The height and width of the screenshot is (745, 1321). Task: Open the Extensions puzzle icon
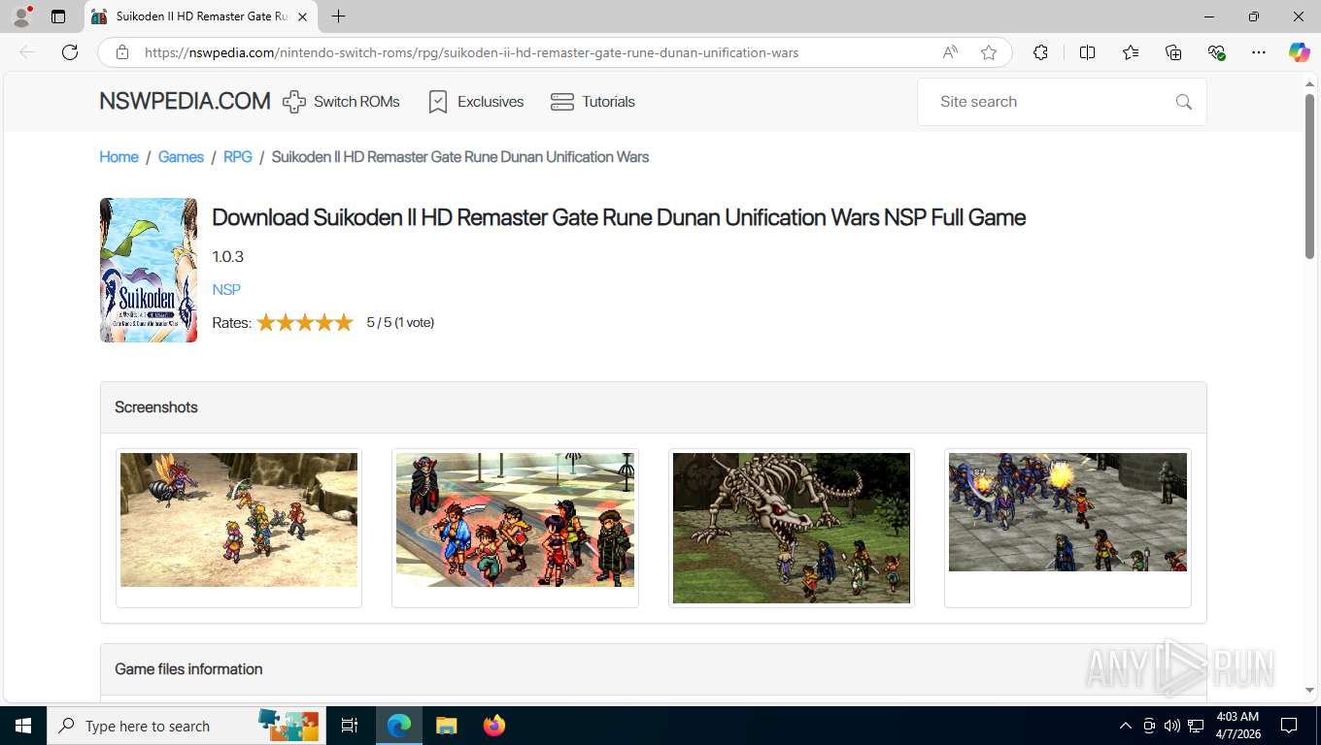[x=1040, y=52]
